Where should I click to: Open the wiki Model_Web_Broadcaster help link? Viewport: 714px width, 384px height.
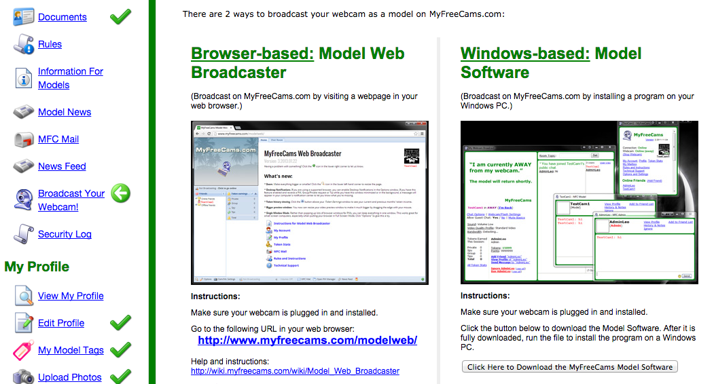pos(295,371)
